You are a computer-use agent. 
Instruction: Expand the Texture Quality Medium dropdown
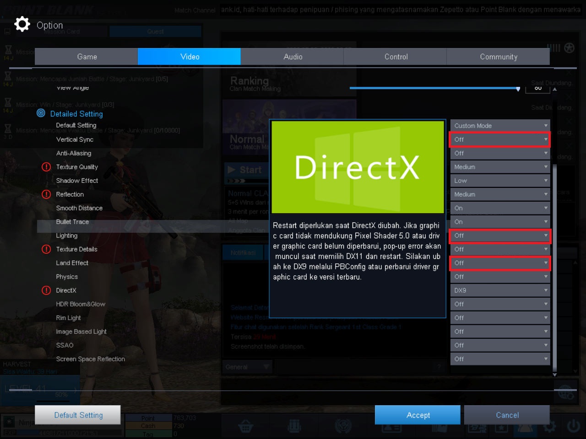500,167
